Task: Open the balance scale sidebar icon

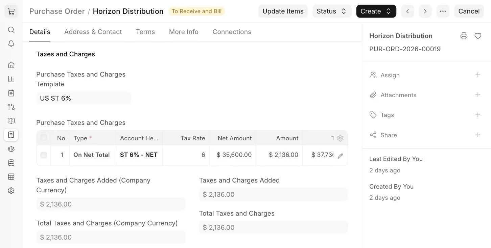Action: (x=11, y=149)
